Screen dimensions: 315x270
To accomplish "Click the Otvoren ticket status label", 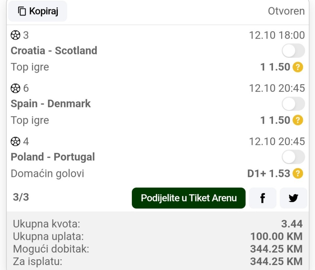I will (x=286, y=11).
